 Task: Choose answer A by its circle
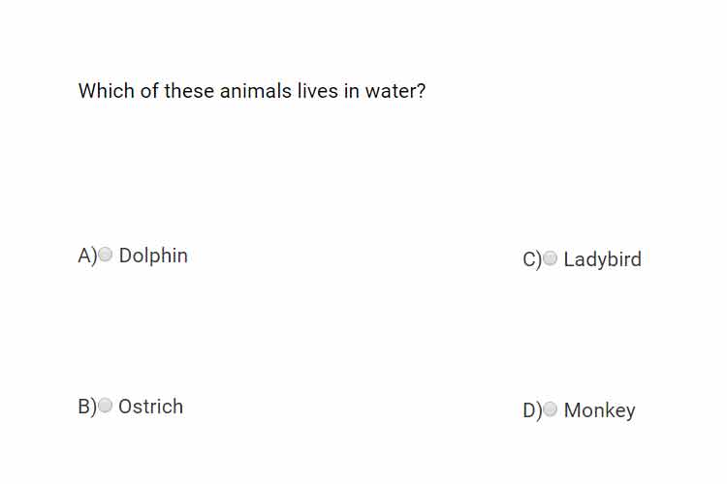click(x=106, y=255)
